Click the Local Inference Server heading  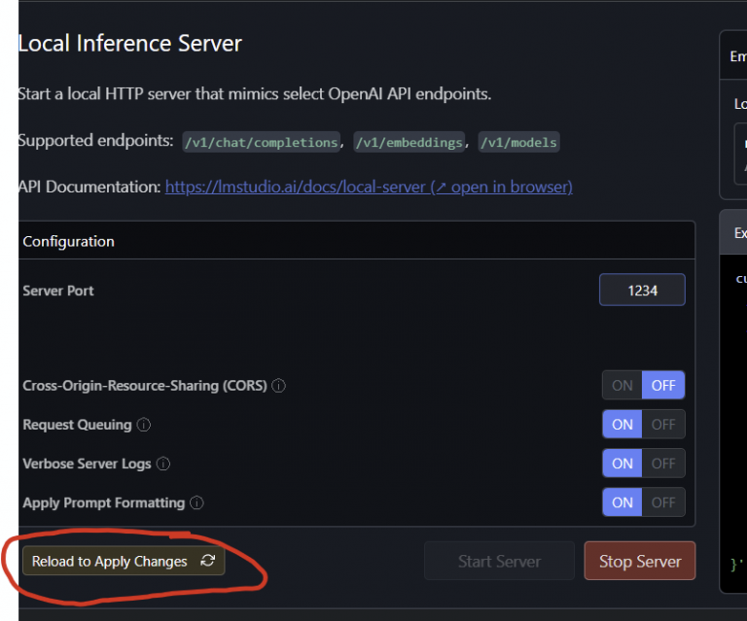tap(130, 44)
